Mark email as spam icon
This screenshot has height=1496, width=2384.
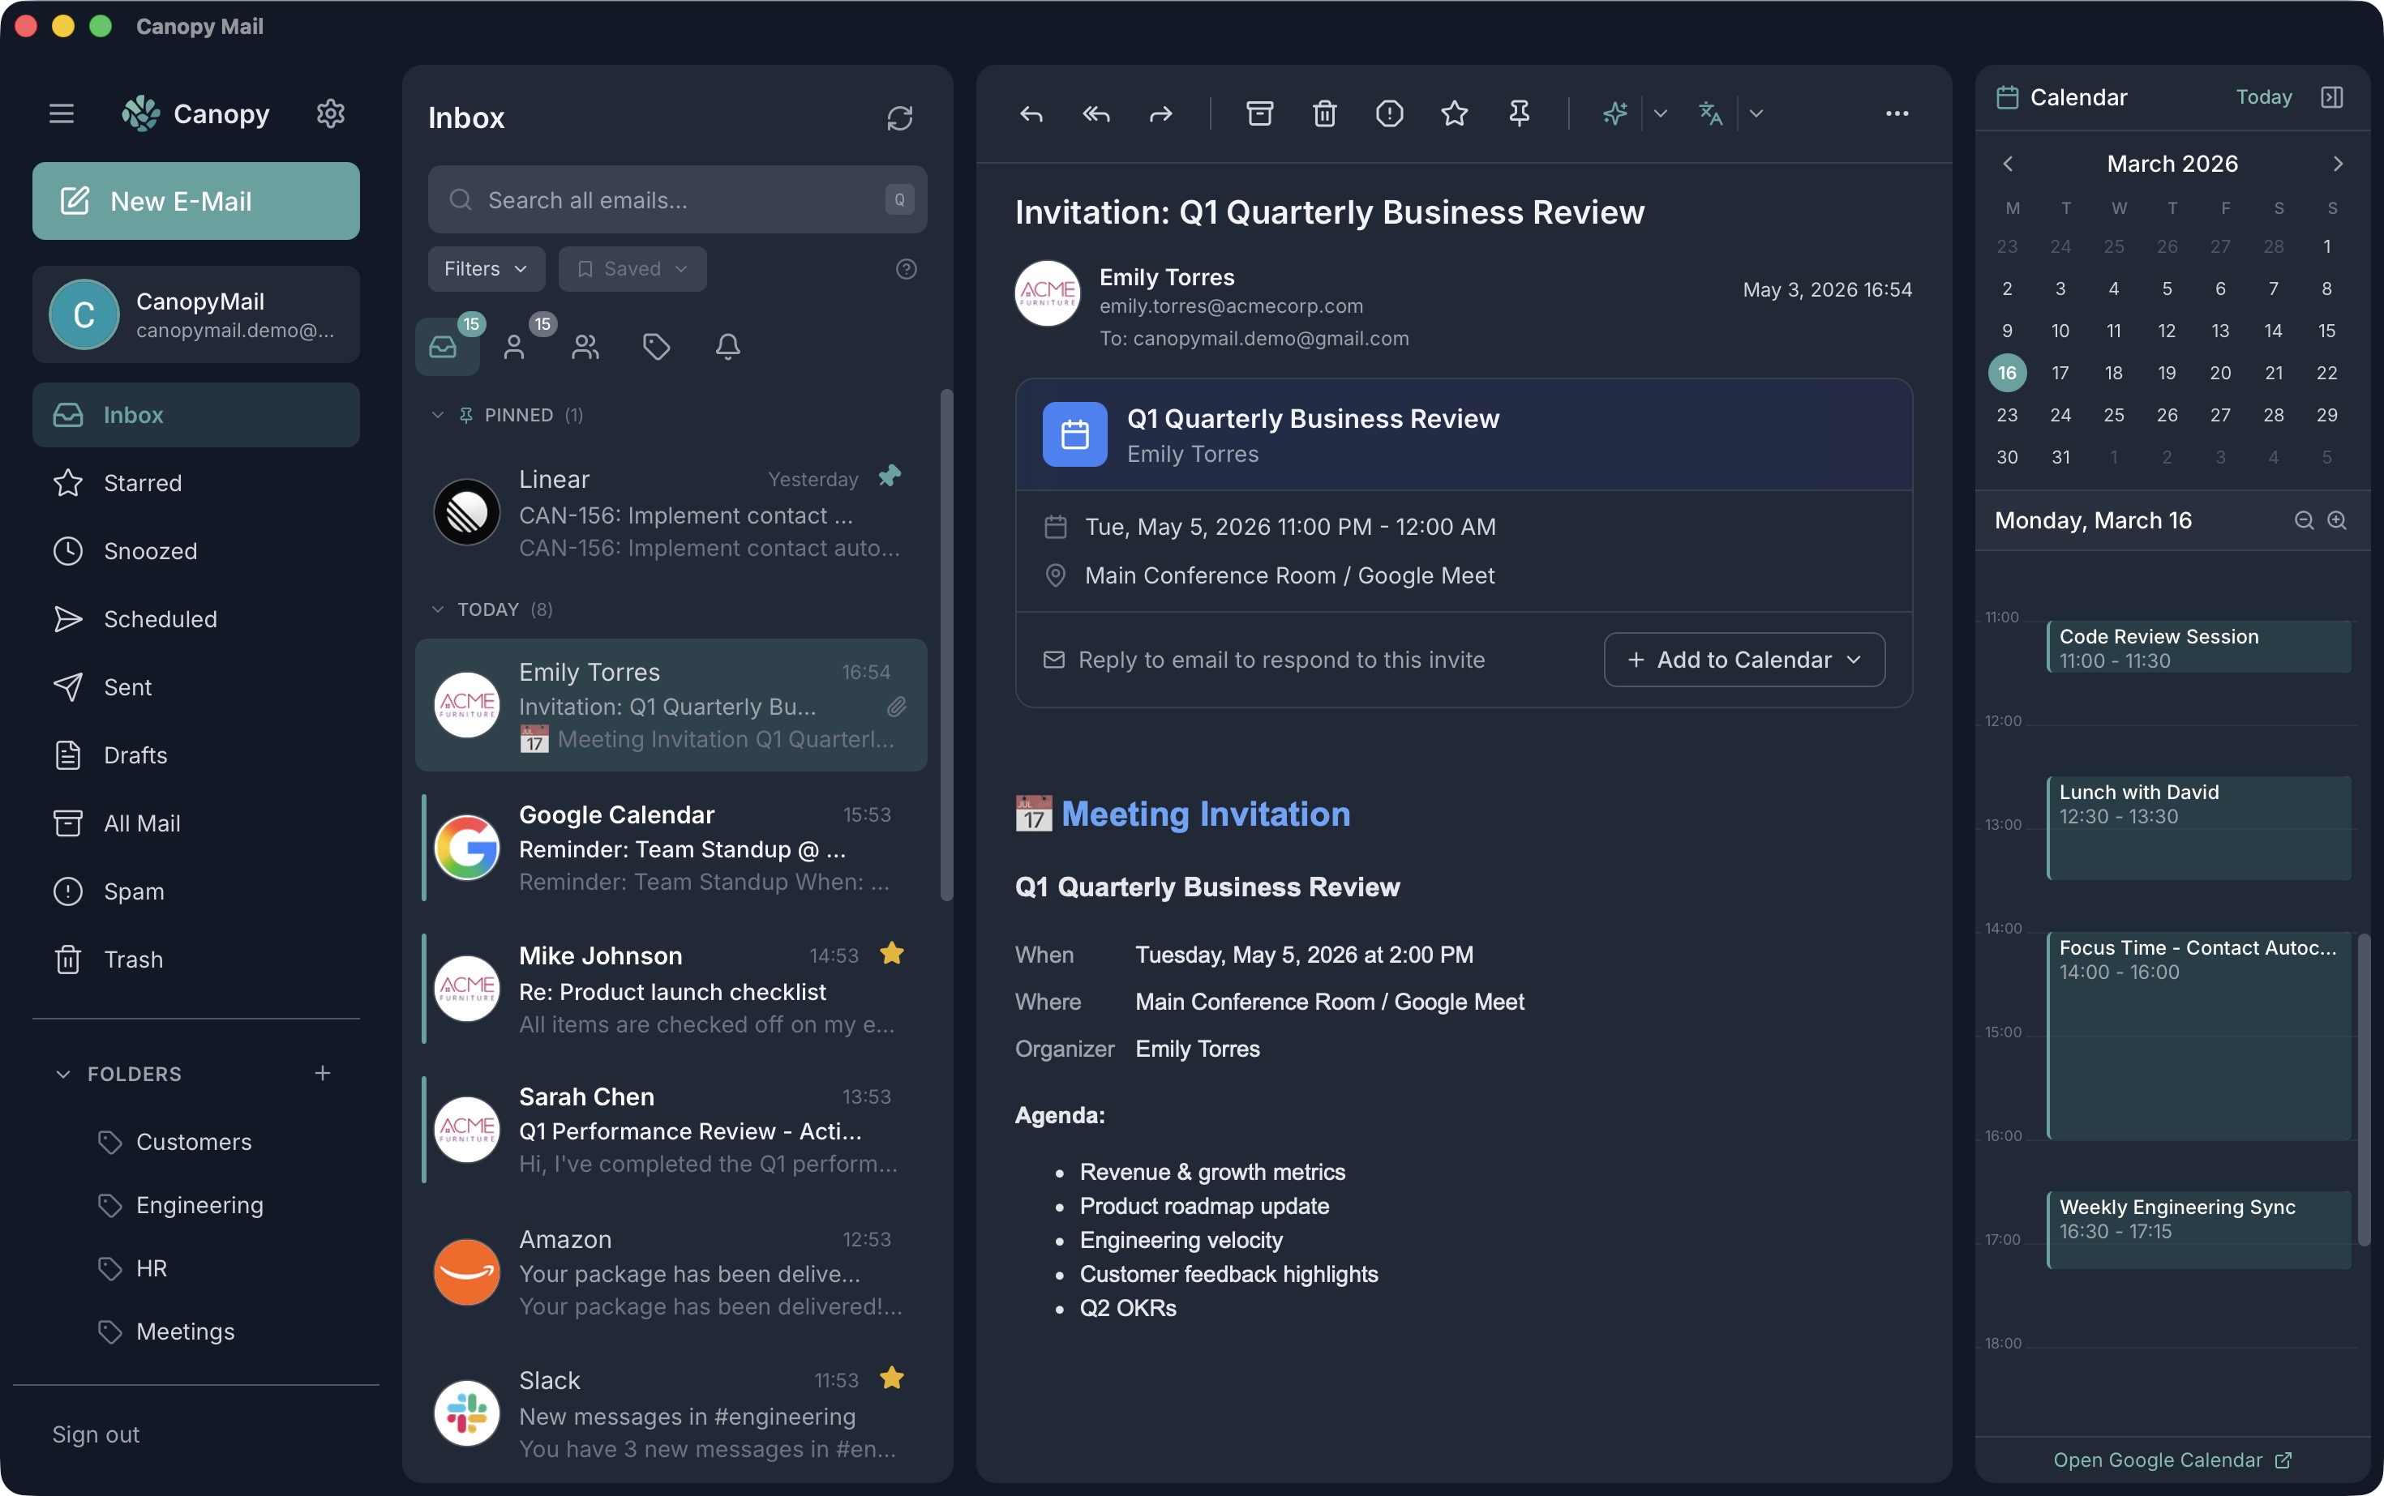(x=1389, y=113)
